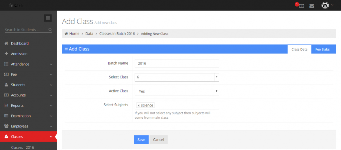Screen dimensions: 341x150
Task: Expand the Examination sidebar menu
Action: click(28, 116)
